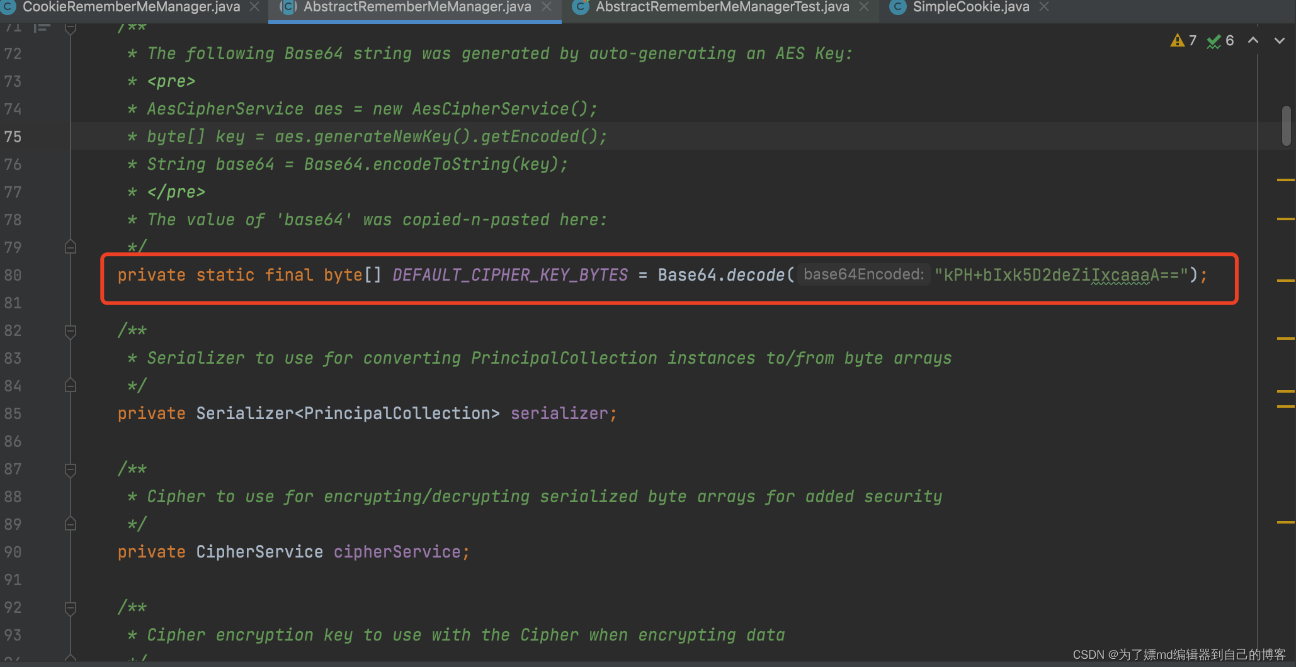Click 'static' keyword on line 80

(225, 275)
